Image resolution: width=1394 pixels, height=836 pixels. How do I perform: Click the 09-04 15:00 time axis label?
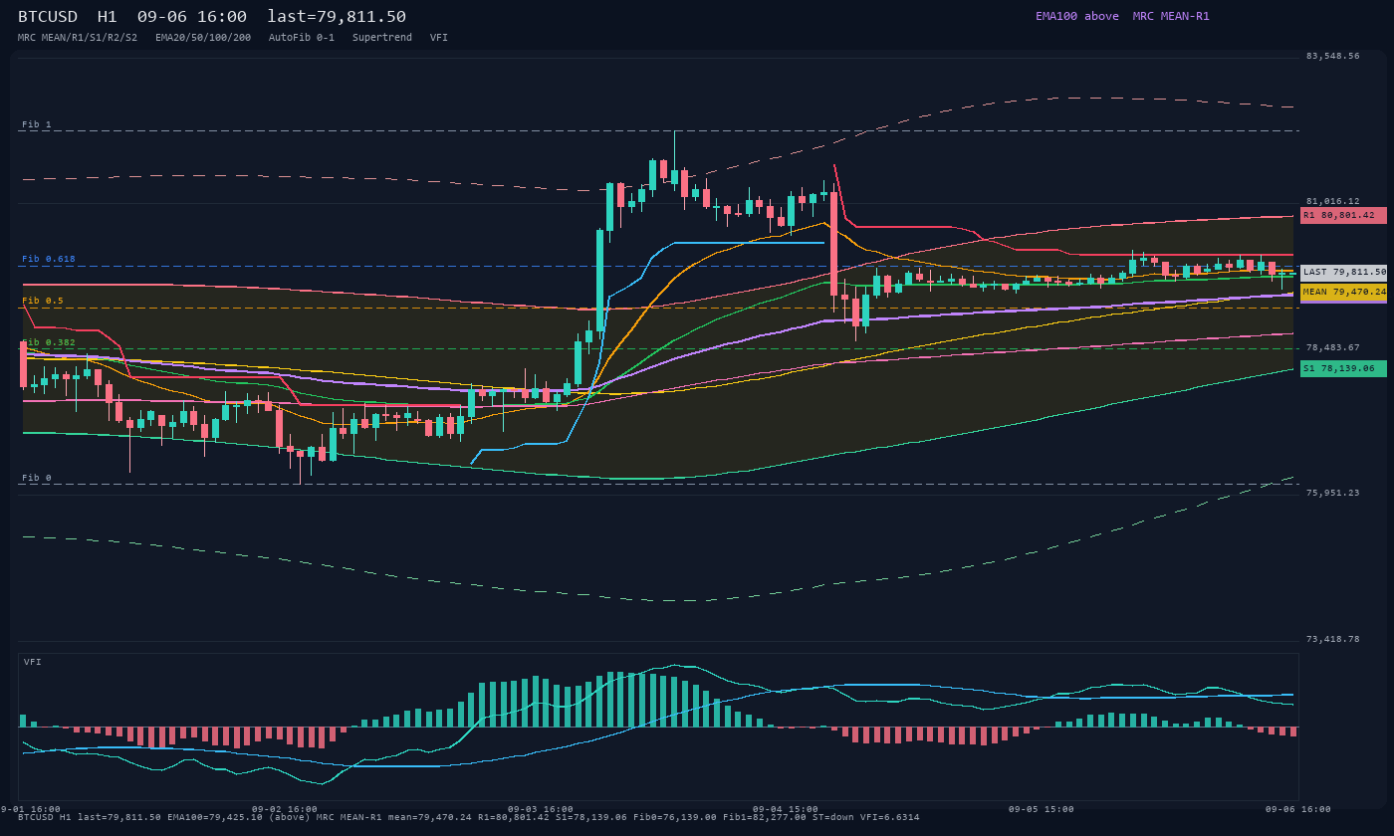[786, 809]
